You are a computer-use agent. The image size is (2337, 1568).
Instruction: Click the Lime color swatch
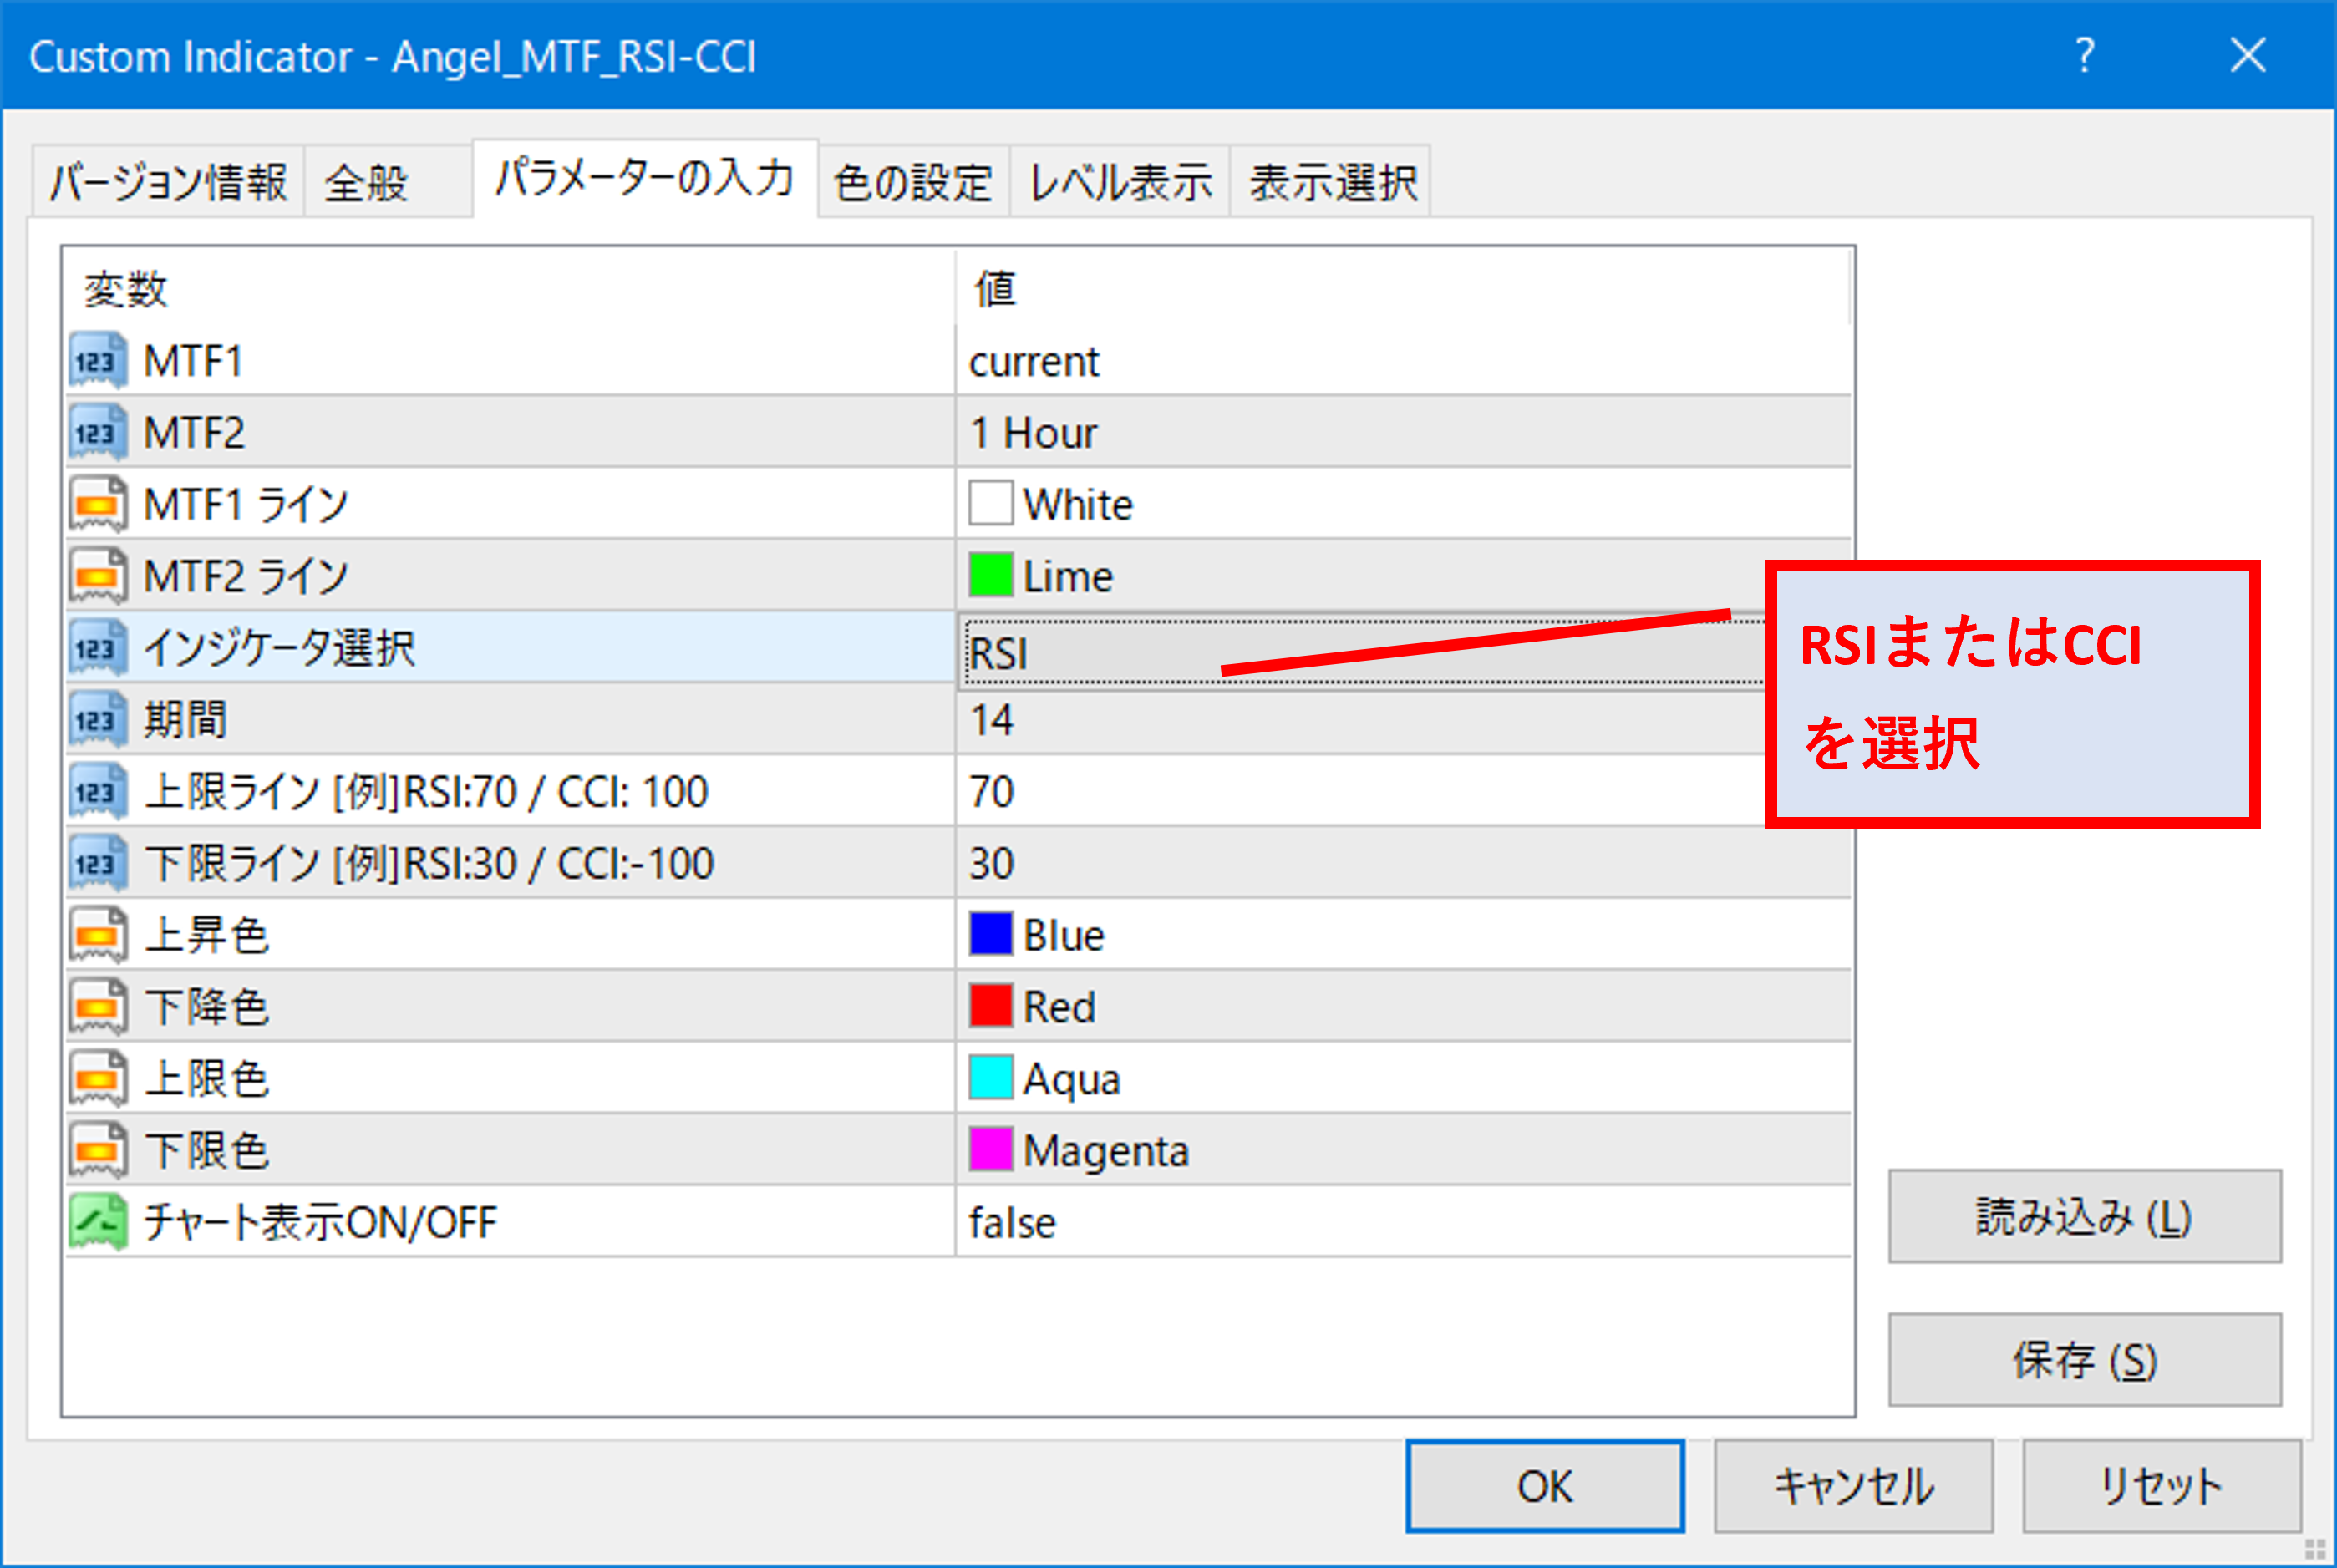(990, 576)
